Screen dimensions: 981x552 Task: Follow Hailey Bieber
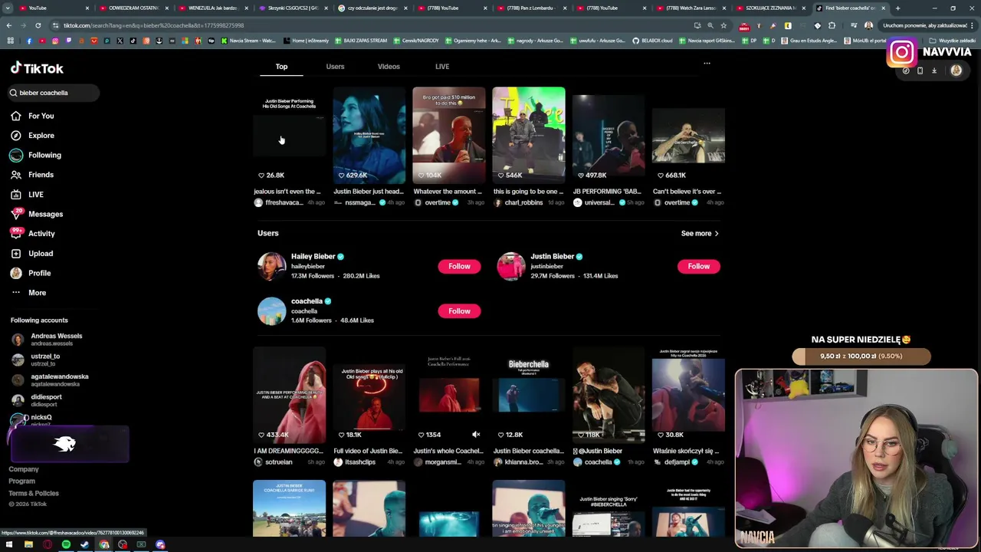tap(459, 266)
